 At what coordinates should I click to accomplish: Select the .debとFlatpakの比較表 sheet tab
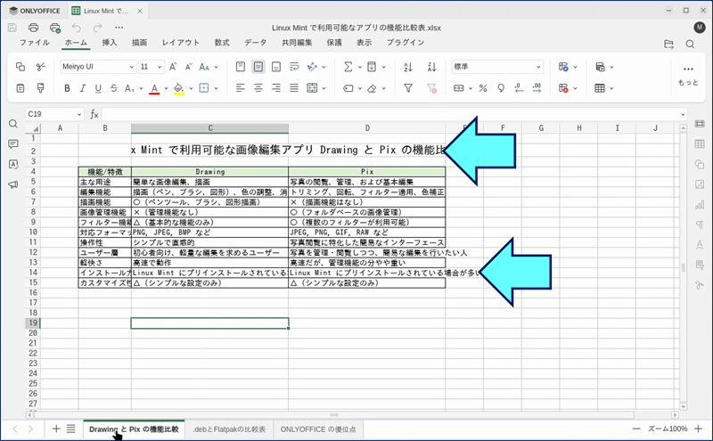[x=229, y=429]
